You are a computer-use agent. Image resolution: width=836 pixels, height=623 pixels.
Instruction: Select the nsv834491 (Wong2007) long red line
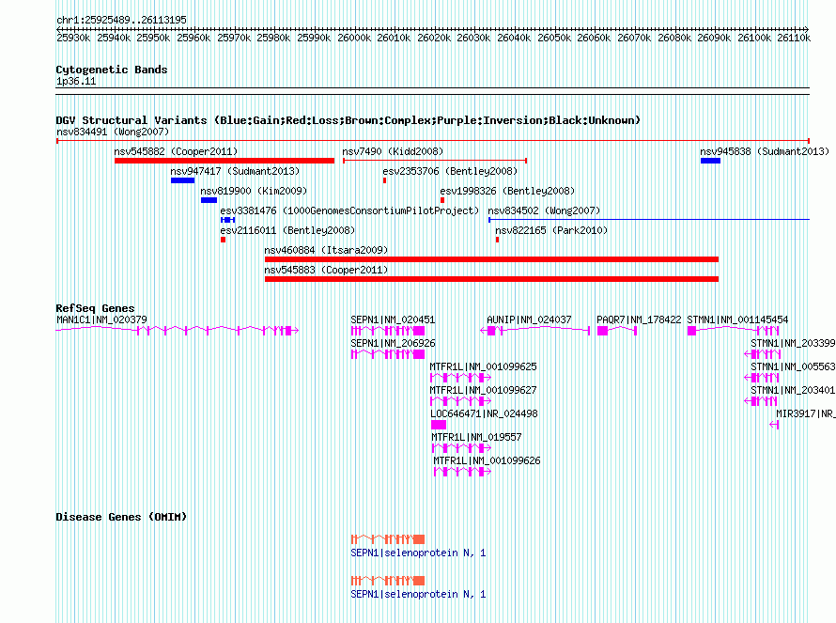click(x=433, y=141)
